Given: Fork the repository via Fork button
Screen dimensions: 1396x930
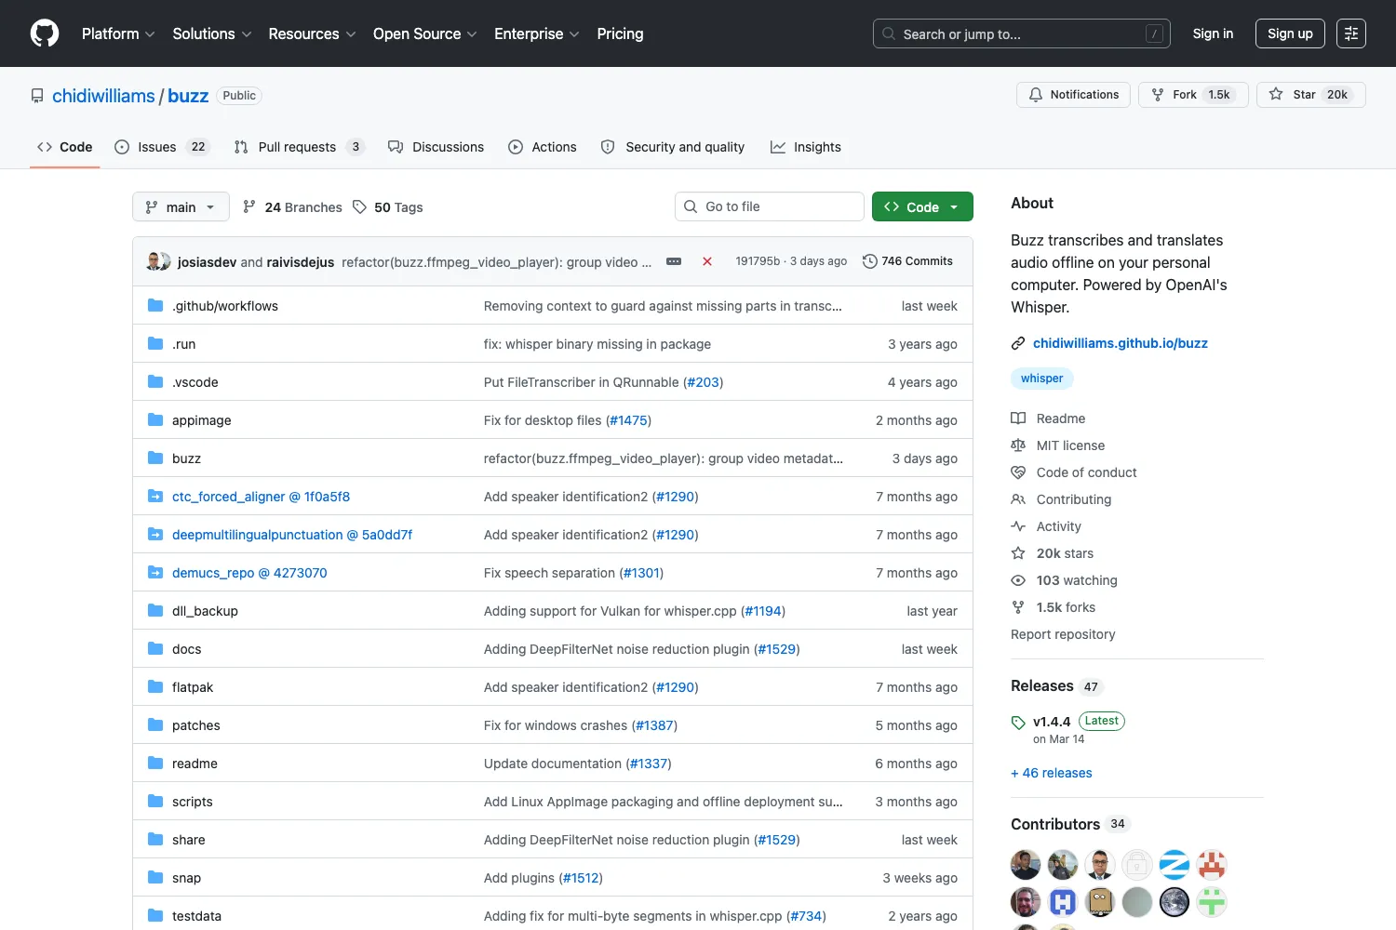Looking at the screenshot, I should (1193, 95).
